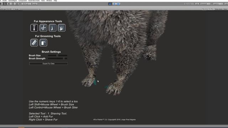The width and height of the screenshot is (228, 128).
Task: Open the GameObject menu
Action: click(x=13, y=1)
